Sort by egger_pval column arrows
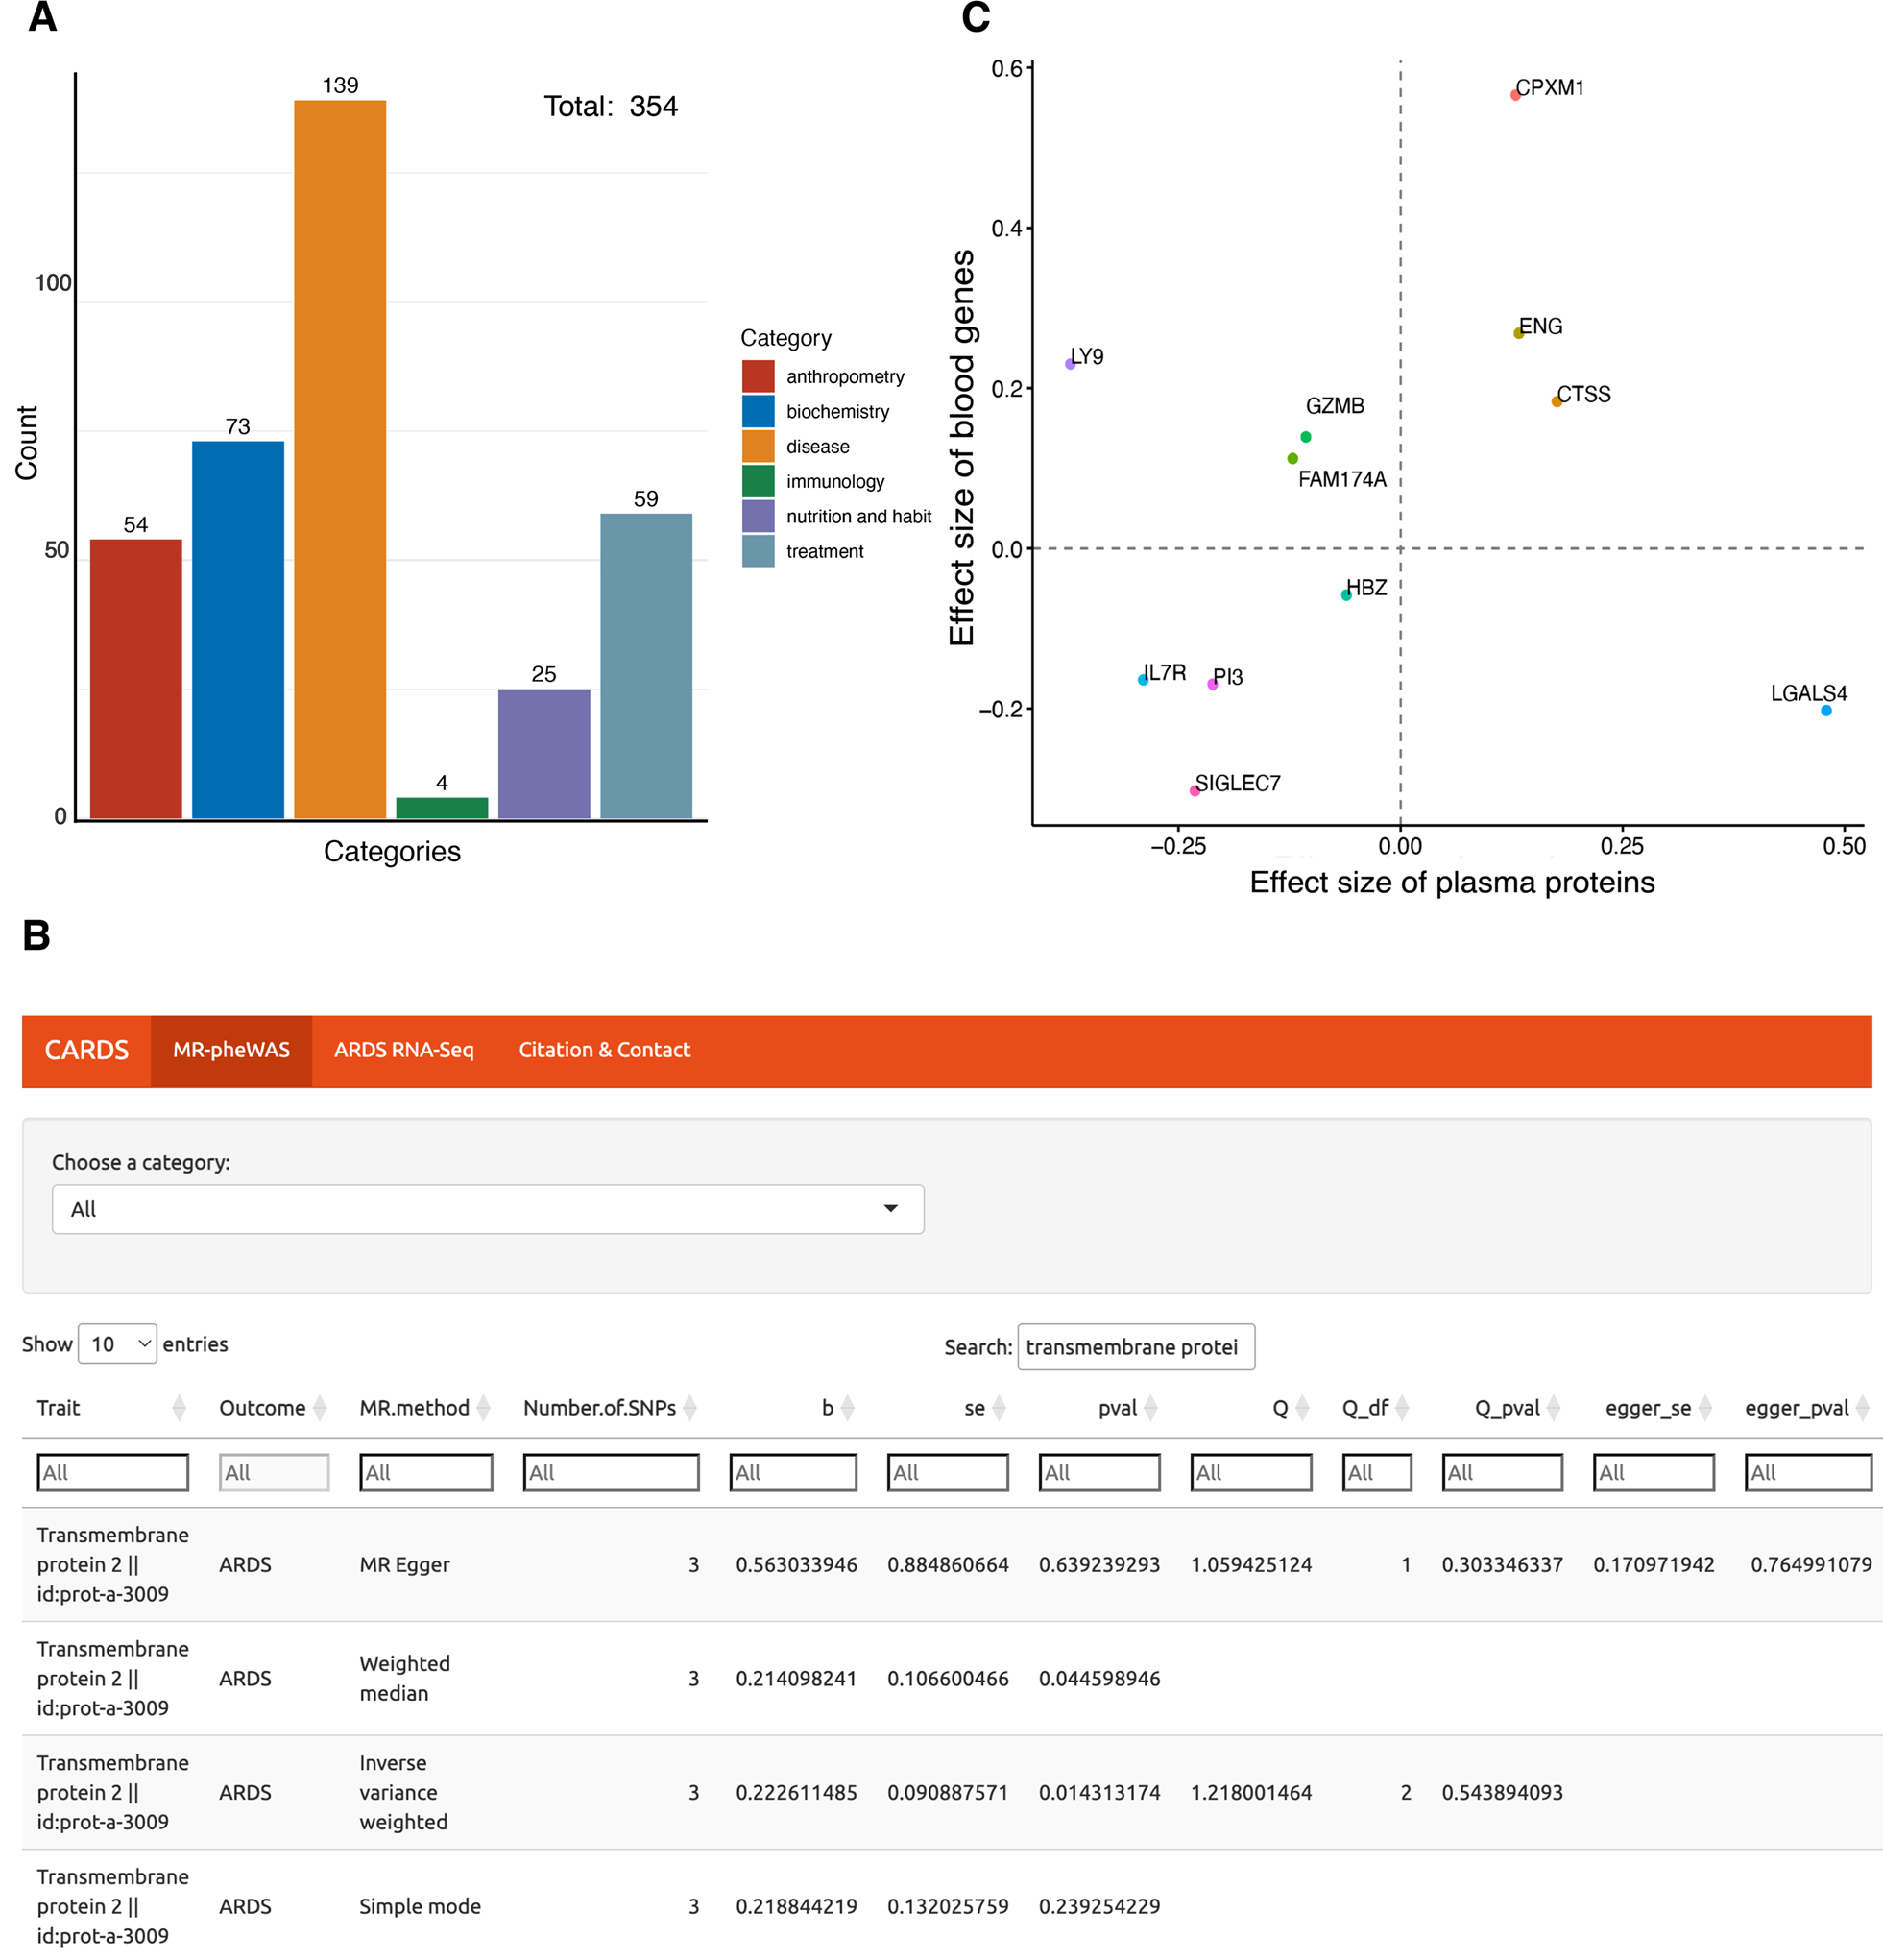Image resolution: width=1883 pixels, height=1960 pixels. click(1863, 1408)
